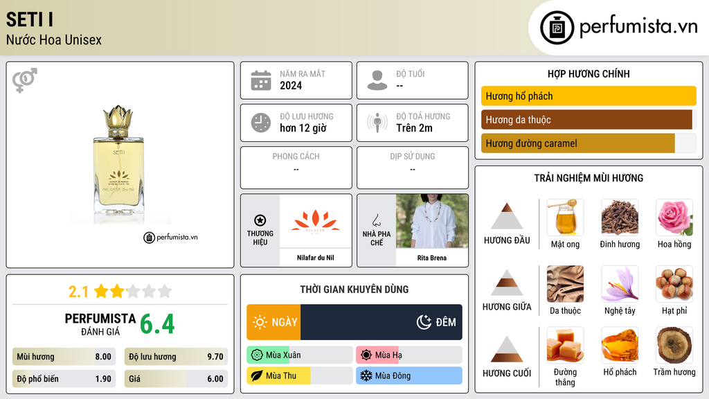Select the Hương da thuộc accord bar
This screenshot has width=709, height=399.
coord(589,120)
